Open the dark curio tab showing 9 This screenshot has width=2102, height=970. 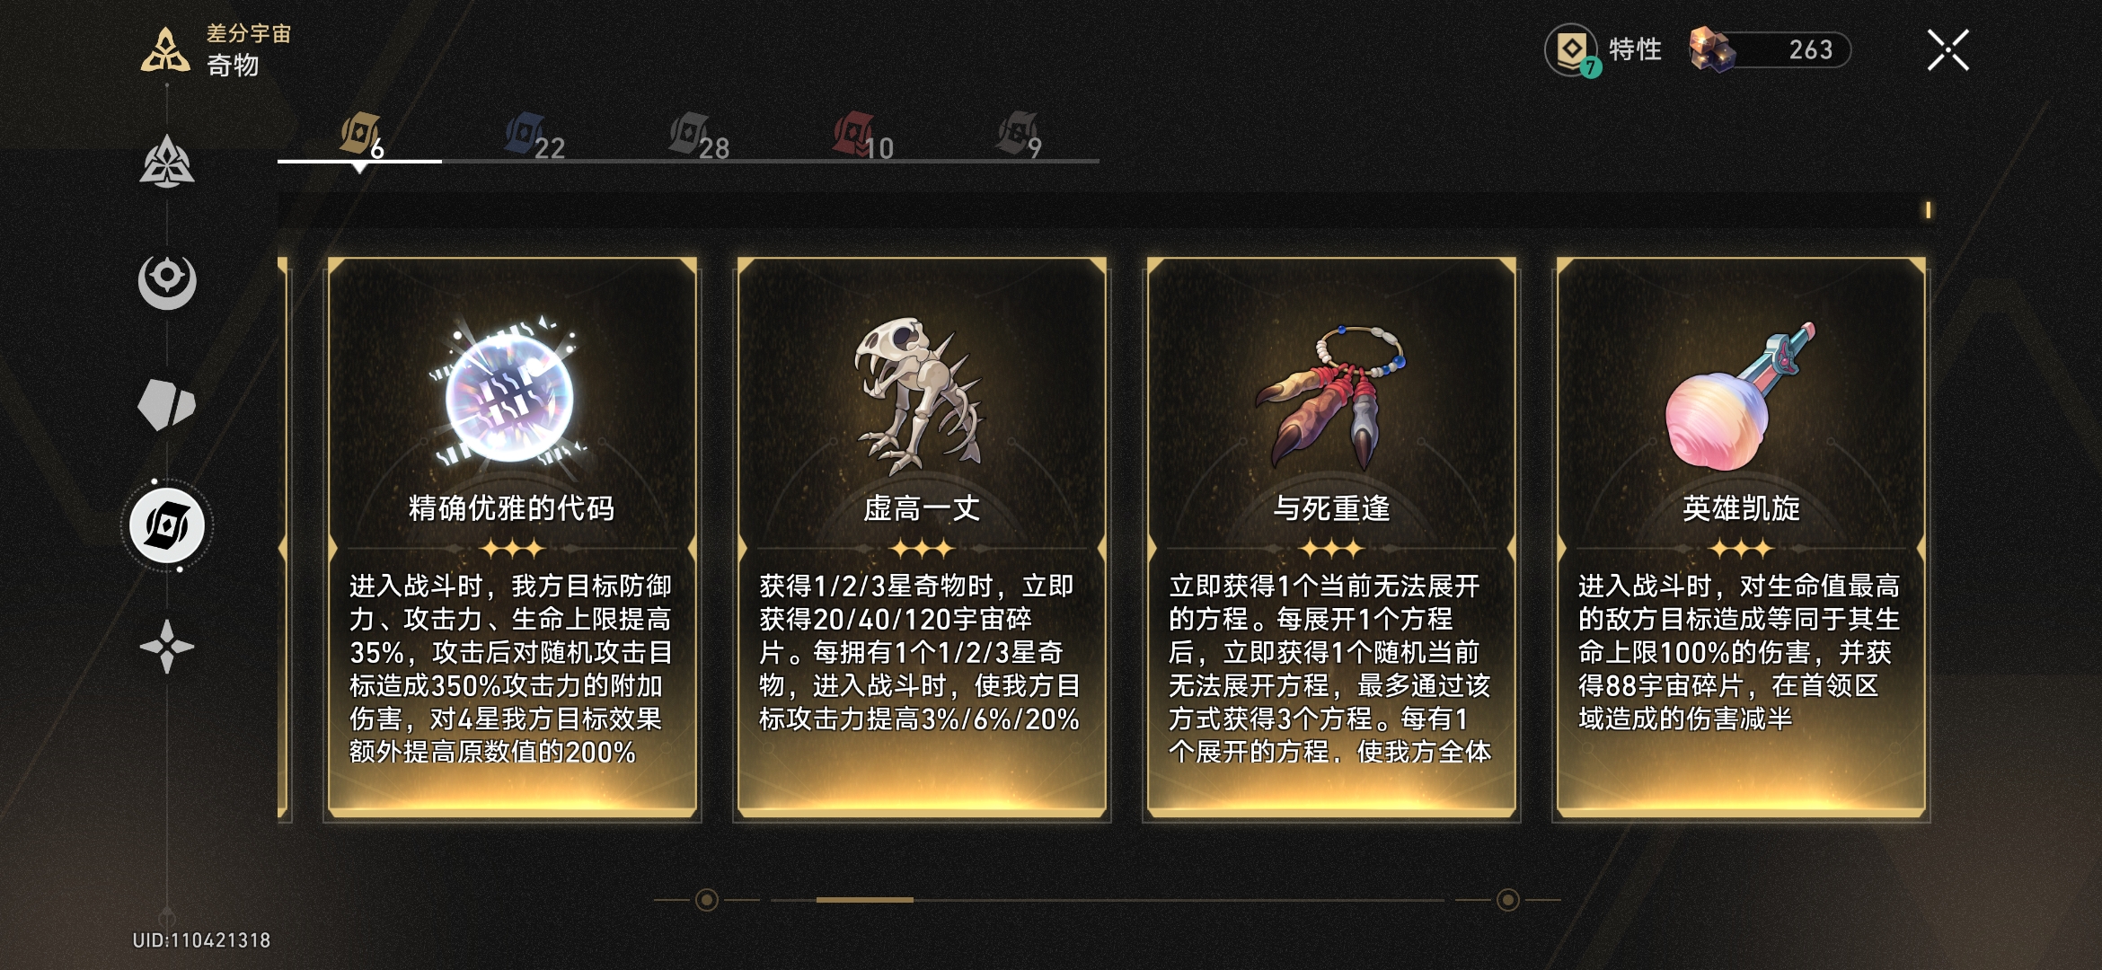coord(1020,137)
